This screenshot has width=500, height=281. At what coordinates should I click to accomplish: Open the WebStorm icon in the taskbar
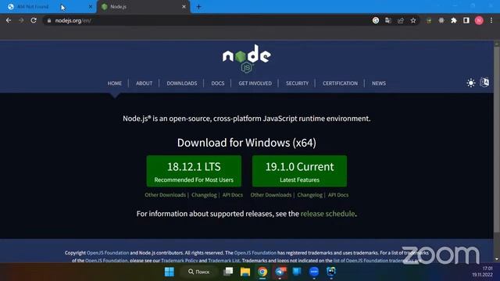point(331,272)
